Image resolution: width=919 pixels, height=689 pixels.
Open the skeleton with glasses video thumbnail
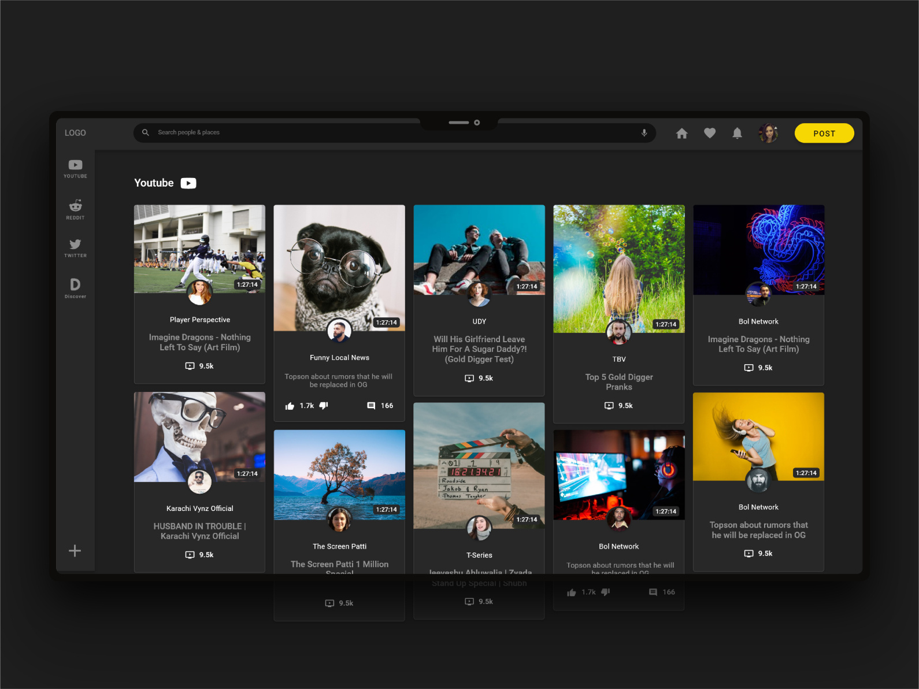pyautogui.click(x=199, y=437)
